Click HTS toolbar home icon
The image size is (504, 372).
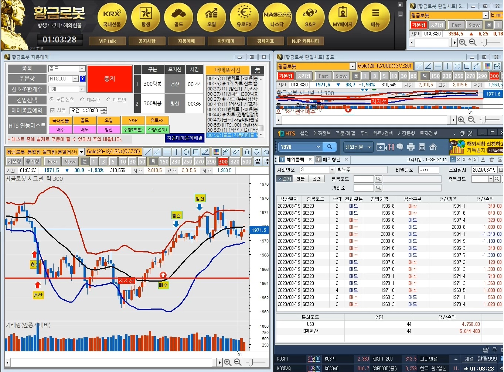pos(433,147)
